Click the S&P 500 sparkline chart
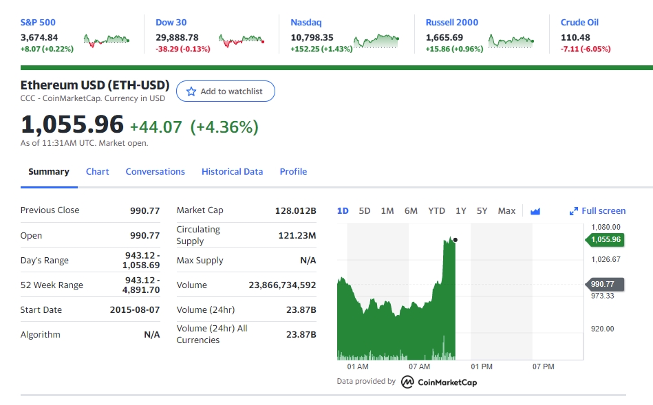653x405 pixels. pyautogui.click(x=105, y=41)
